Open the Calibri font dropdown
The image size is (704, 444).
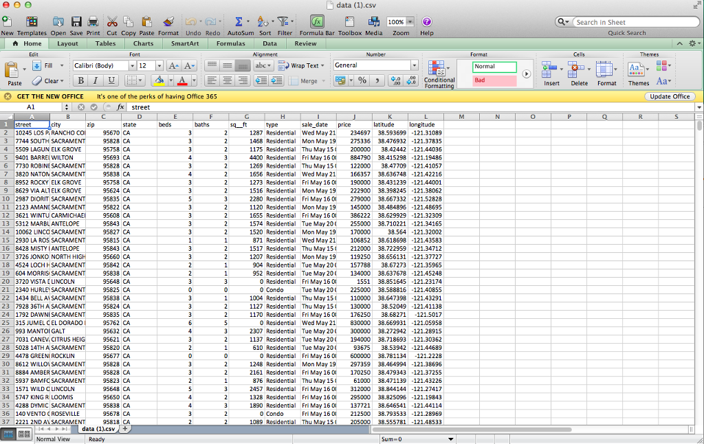tap(134, 65)
